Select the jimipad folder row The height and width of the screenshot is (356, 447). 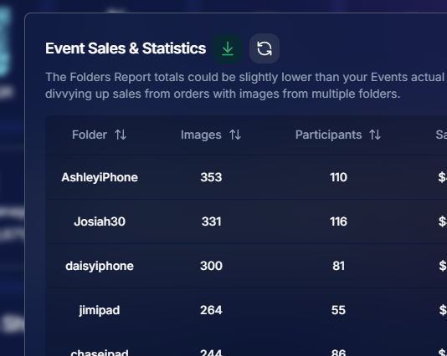246,310
